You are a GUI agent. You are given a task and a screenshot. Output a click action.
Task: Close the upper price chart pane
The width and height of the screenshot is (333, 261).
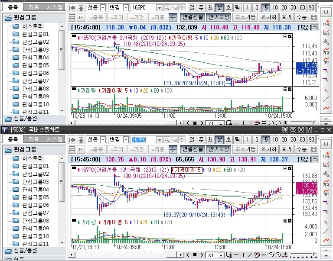[x=291, y=37]
